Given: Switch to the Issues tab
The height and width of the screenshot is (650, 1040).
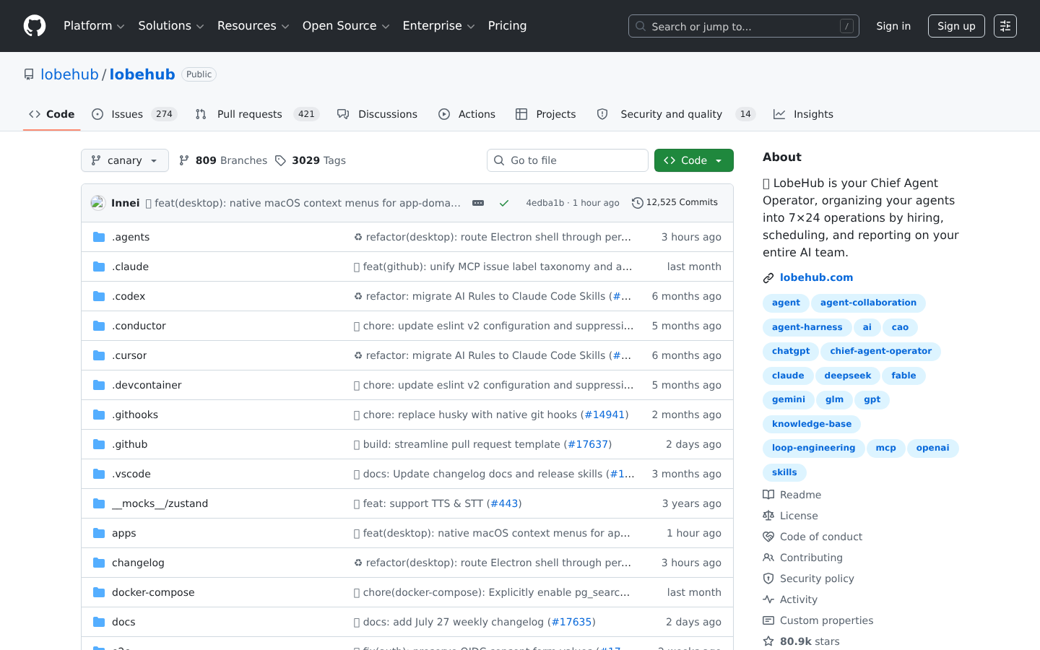Looking at the screenshot, I should coord(134,114).
